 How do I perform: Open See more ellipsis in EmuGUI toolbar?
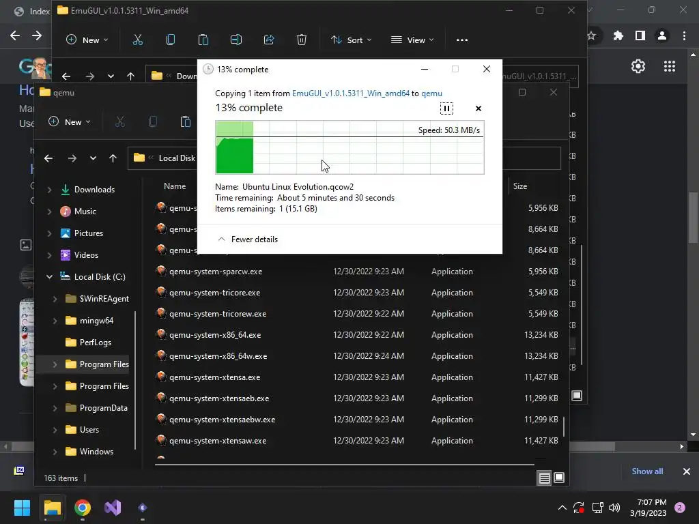462,40
